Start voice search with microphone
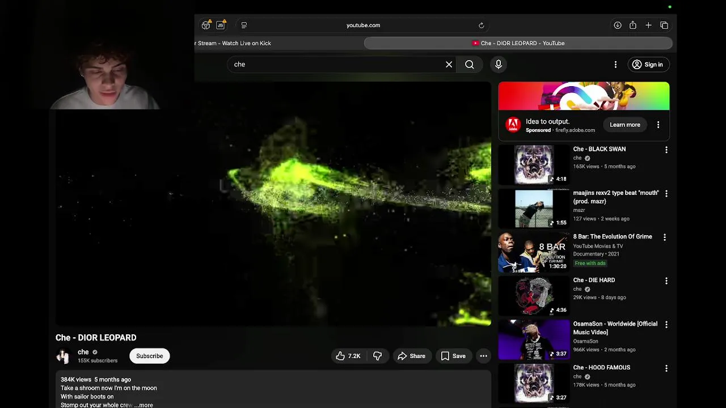The height and width of the screenshot is (408, 726). click(499, 65)
